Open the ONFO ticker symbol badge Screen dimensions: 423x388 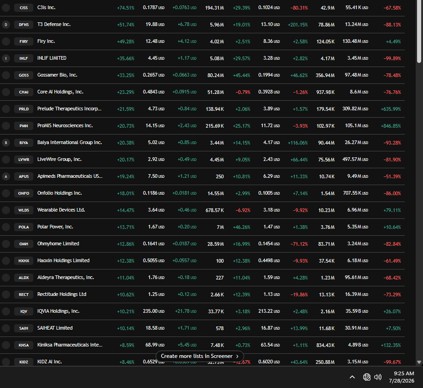[x=24, y=193]
